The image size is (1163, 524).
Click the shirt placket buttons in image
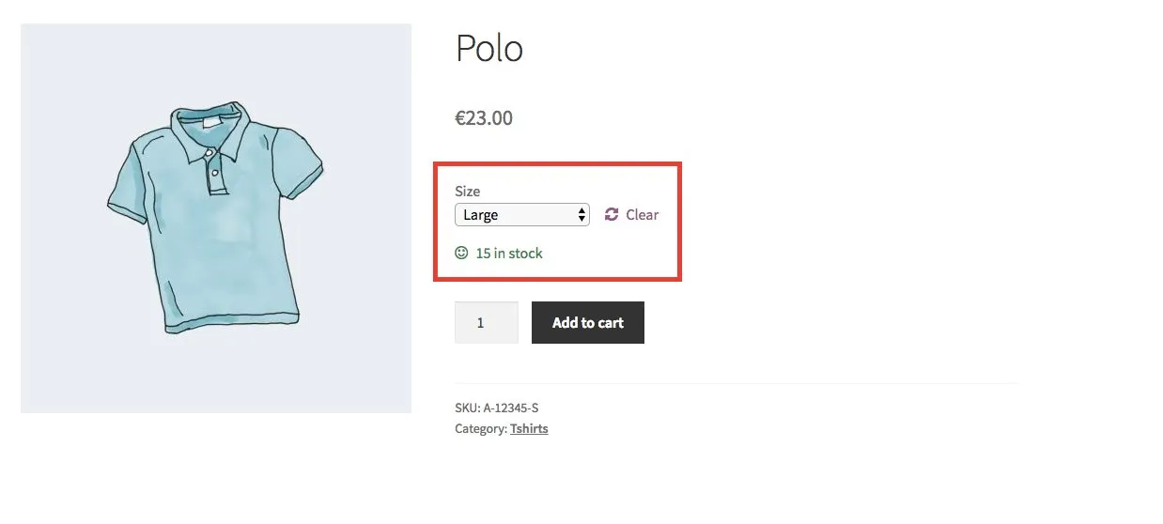point(215,174)
